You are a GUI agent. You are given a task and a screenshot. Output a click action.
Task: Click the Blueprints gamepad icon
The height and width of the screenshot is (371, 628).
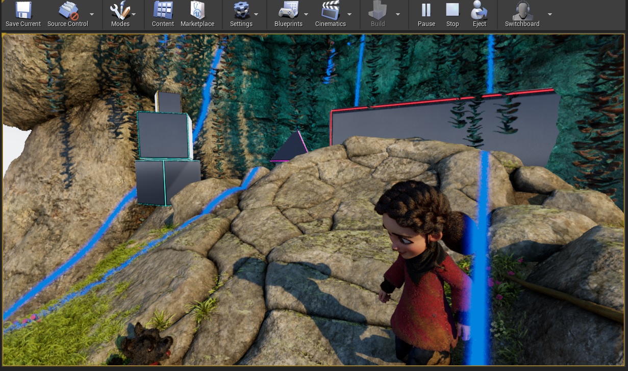click(288, 11)
